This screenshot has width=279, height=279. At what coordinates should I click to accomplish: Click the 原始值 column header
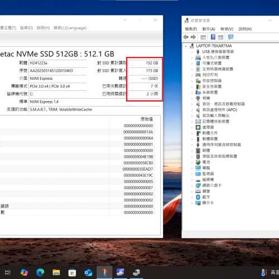pos(147,119)
